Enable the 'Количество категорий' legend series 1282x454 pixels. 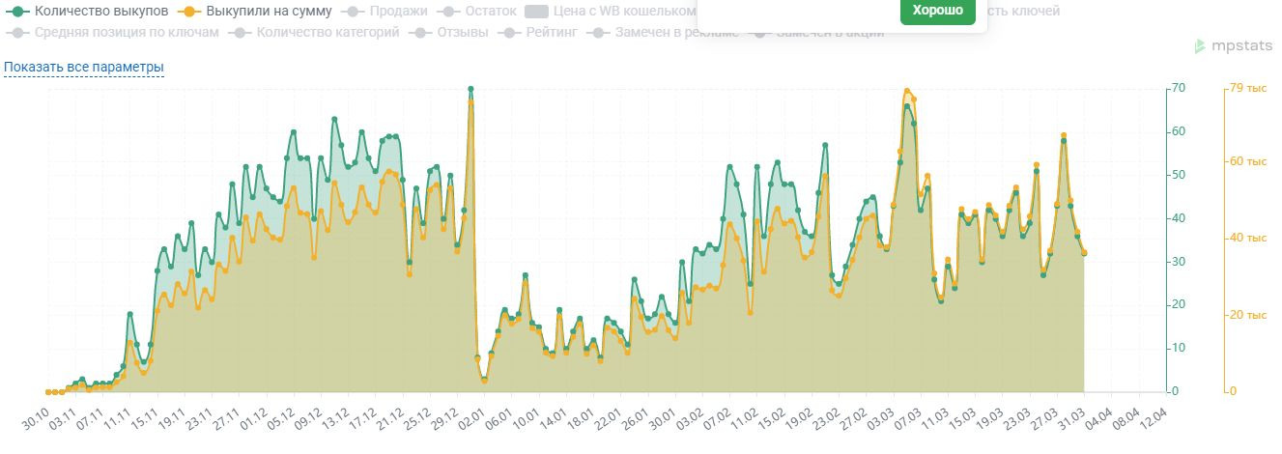point(315,32)
